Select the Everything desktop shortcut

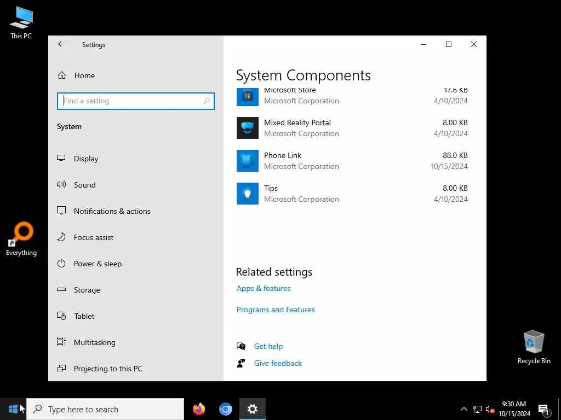click(x=21, y=239)
